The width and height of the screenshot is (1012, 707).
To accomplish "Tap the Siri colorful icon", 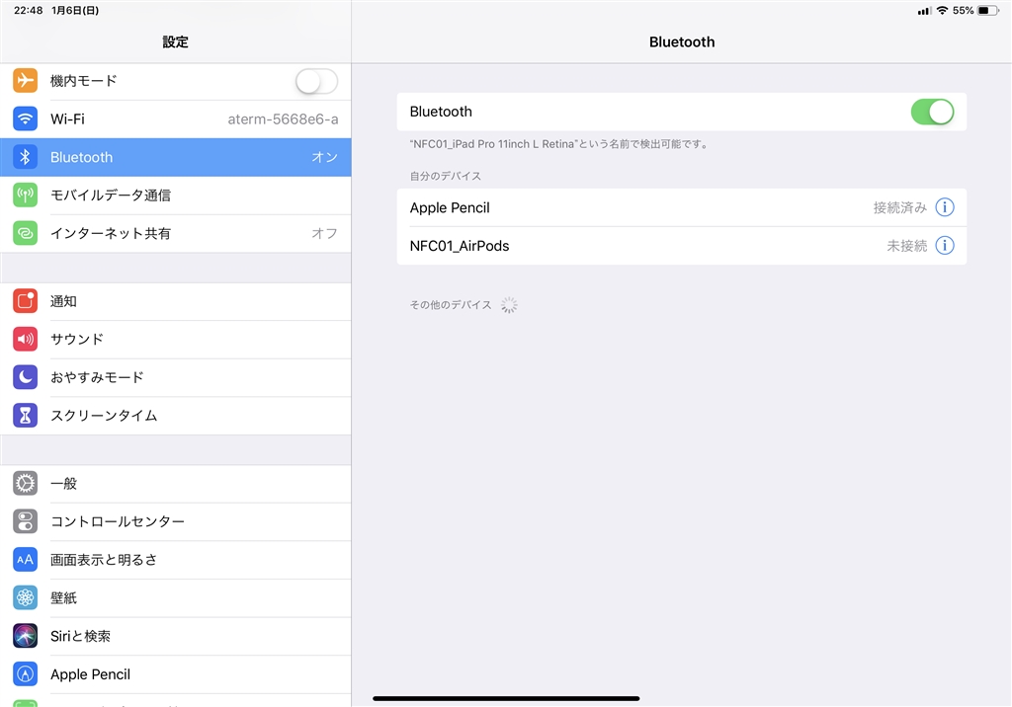I will click(x=25, y=636).
